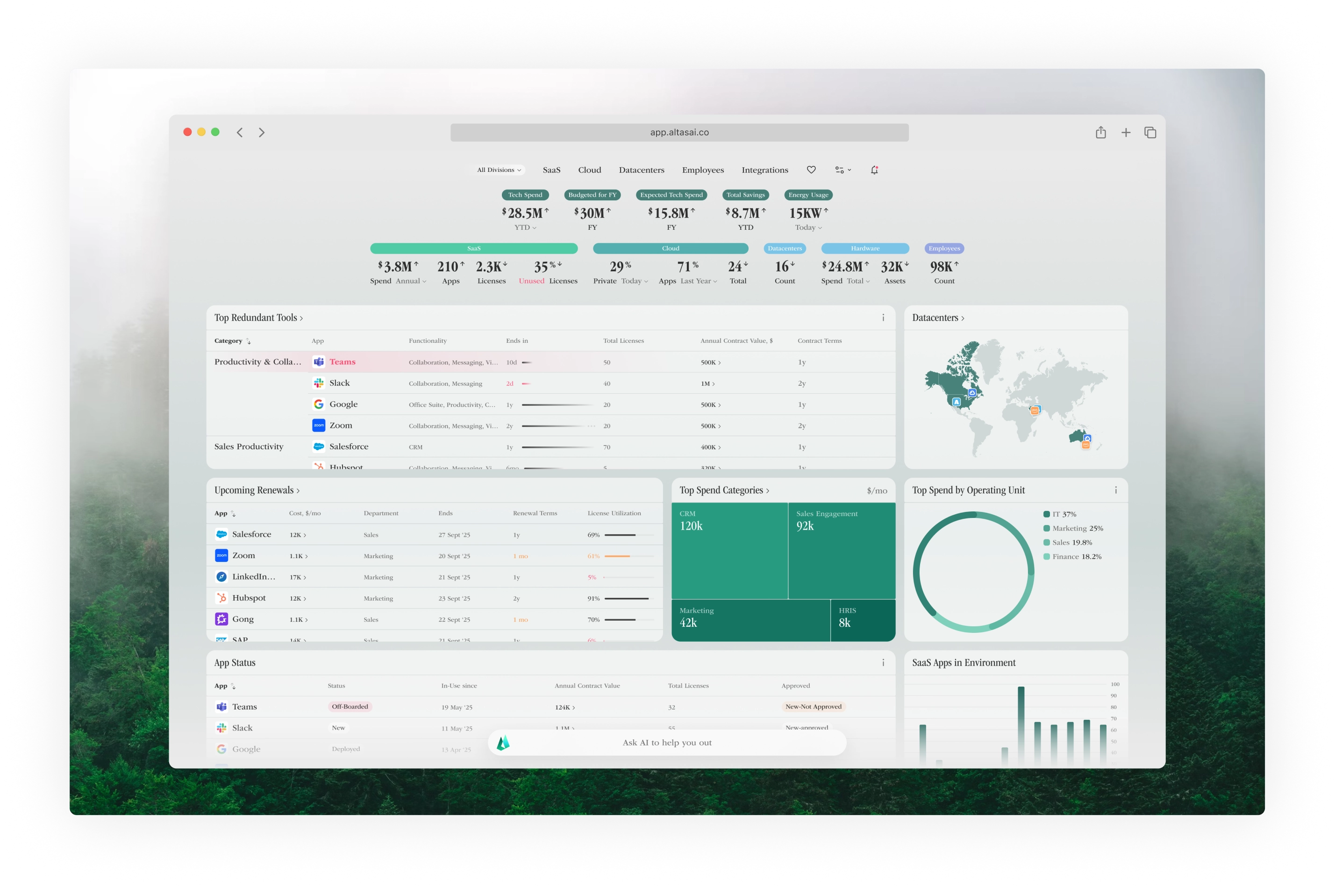Click the Hubspot icon in Upcoming Renewals
Viewport: 1335px width, 886px height.
pyautogui.click(x=221, y=598)
